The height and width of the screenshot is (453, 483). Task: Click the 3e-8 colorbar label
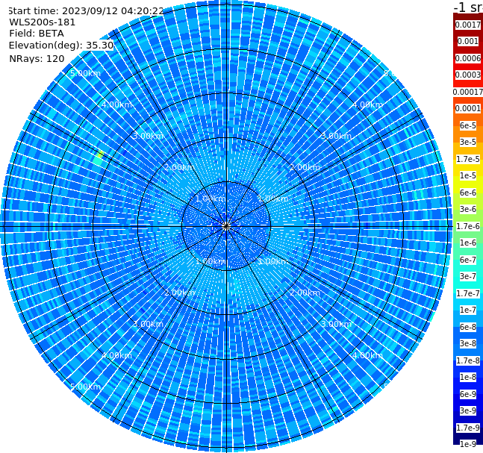pos(468,343)
